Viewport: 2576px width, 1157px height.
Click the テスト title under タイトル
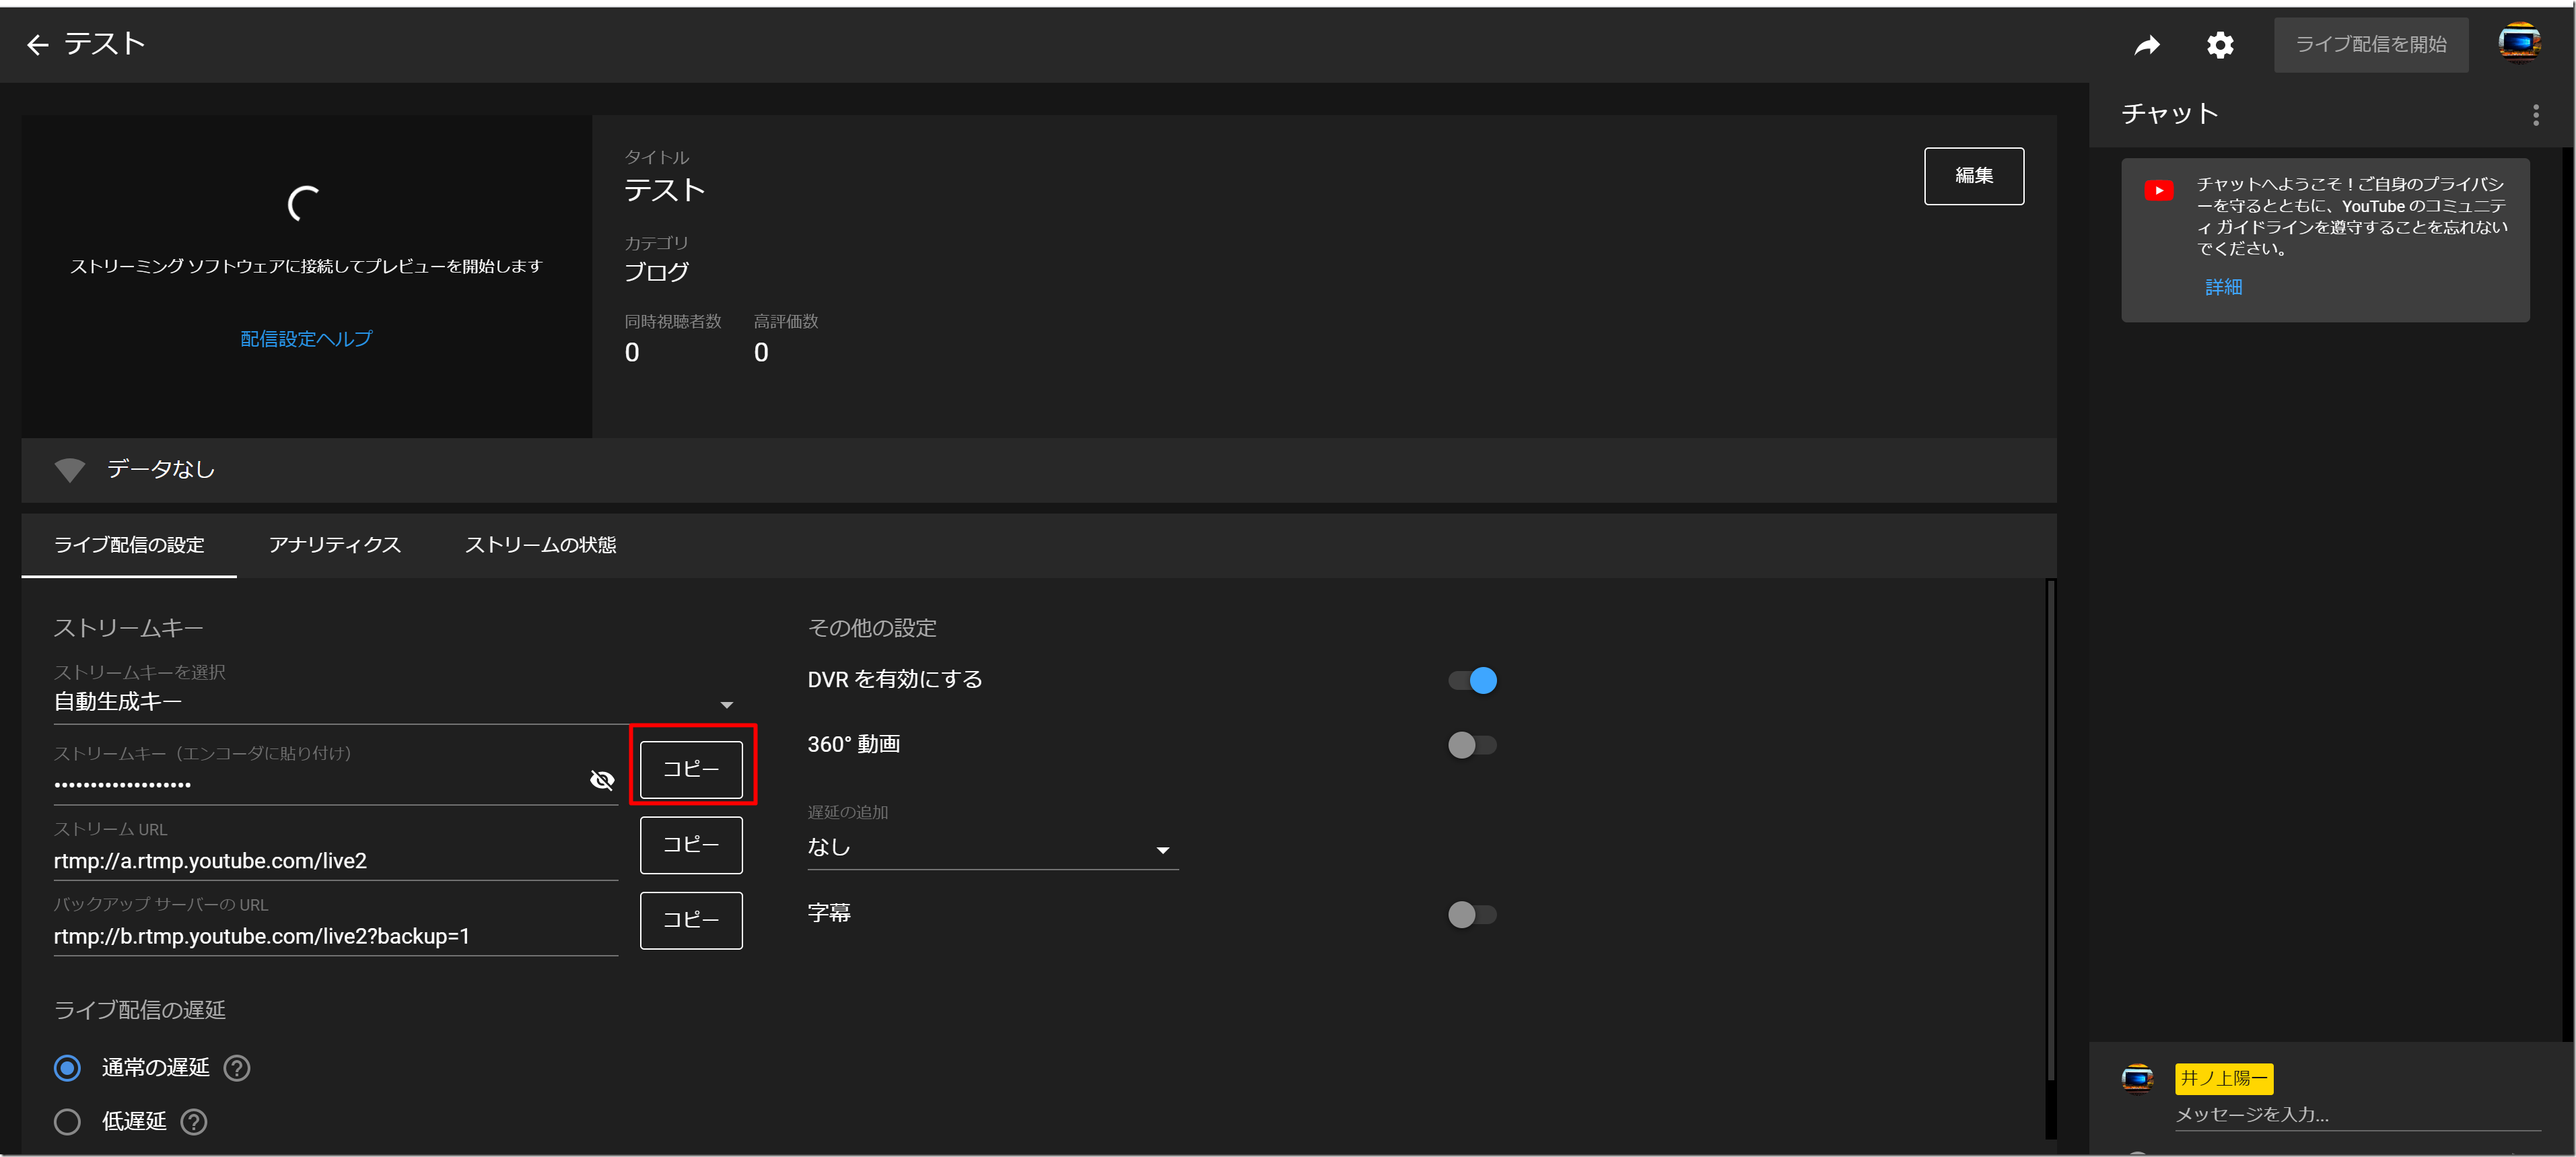click(665, 190)
